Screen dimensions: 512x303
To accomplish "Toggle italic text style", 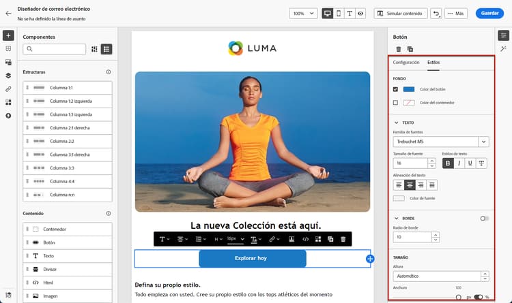I will point(459,163).
